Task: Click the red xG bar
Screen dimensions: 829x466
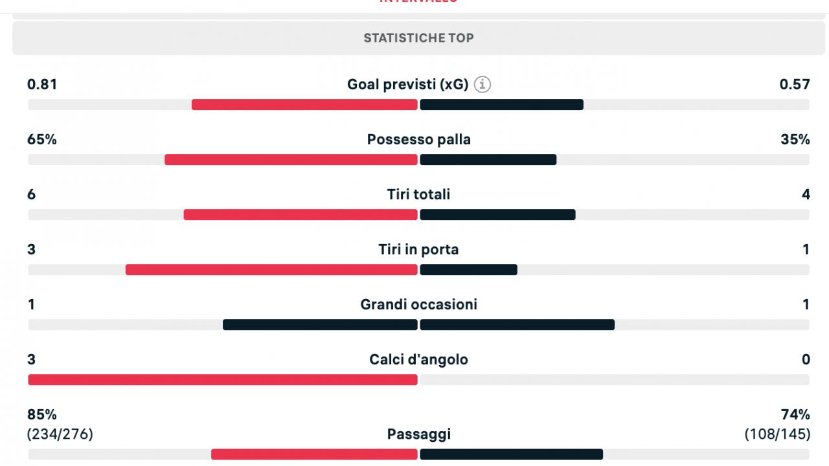Action: [x=304, y=105]
